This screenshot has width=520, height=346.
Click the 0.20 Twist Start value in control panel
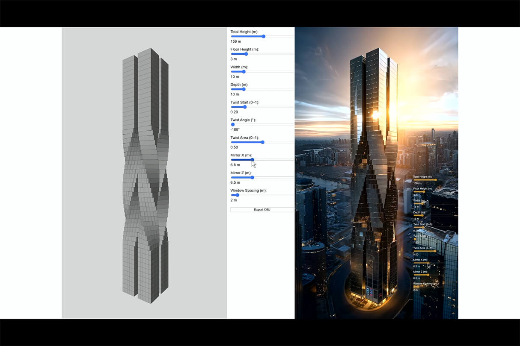pos(234,112)
